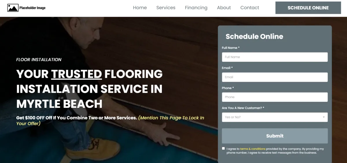Open the Financing menu link
The height and width of the screenshot is (163, 347).
pyautogui.click(x=196, y=8)
